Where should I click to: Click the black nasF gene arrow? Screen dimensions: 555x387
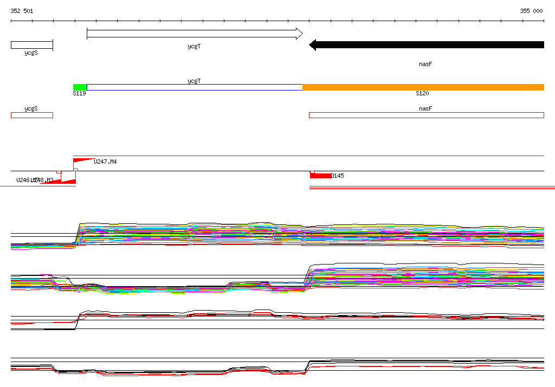click(x=427, y=45)
